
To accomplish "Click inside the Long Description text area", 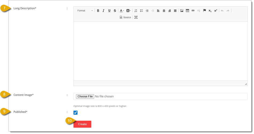I will click(160, 51).
